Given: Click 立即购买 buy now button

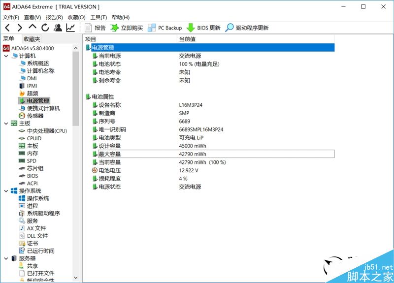Looking at the screenshot, I should (x=127, y=28).
